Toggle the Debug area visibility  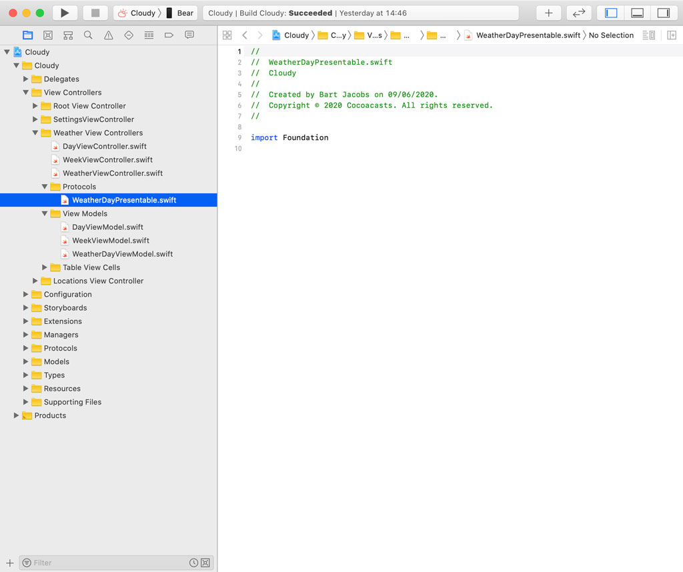(637, 12)
